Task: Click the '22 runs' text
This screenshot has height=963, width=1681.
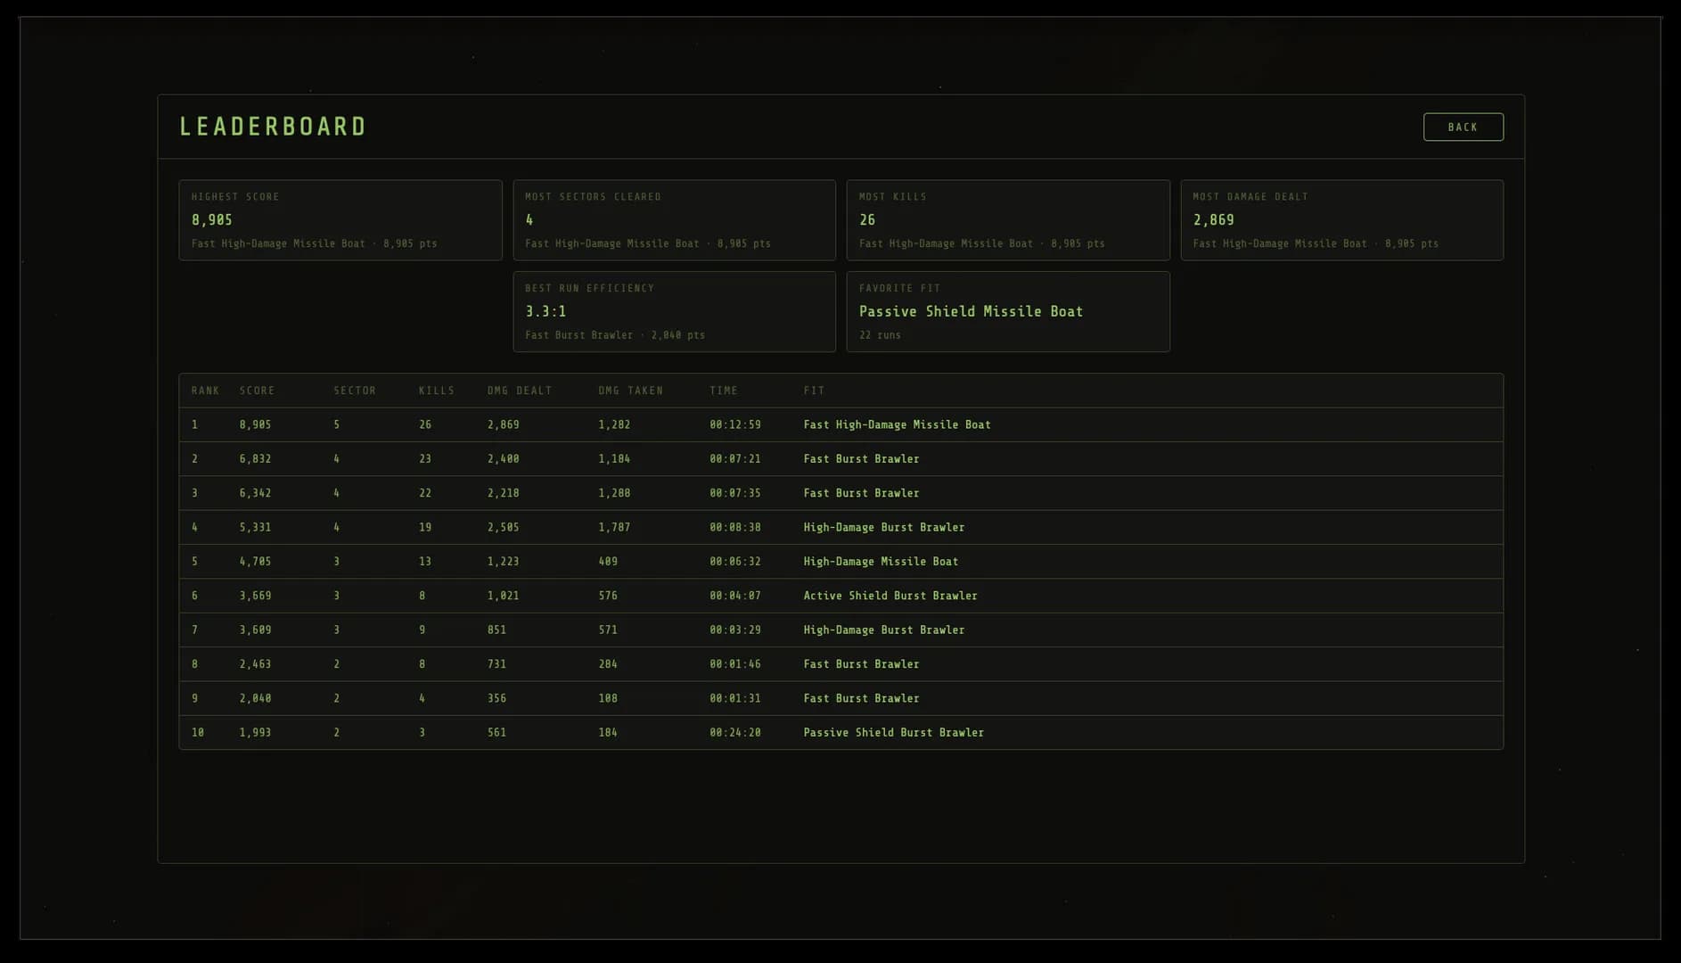Action: pos(880,335)
